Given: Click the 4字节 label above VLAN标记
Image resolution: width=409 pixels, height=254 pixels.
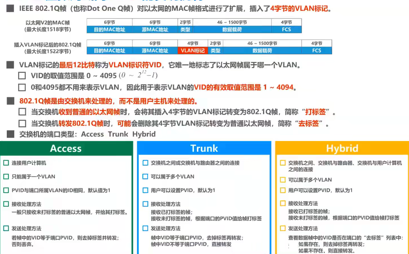Looking at the screenshot, I should pyautogui.click(x=193, y=43).
